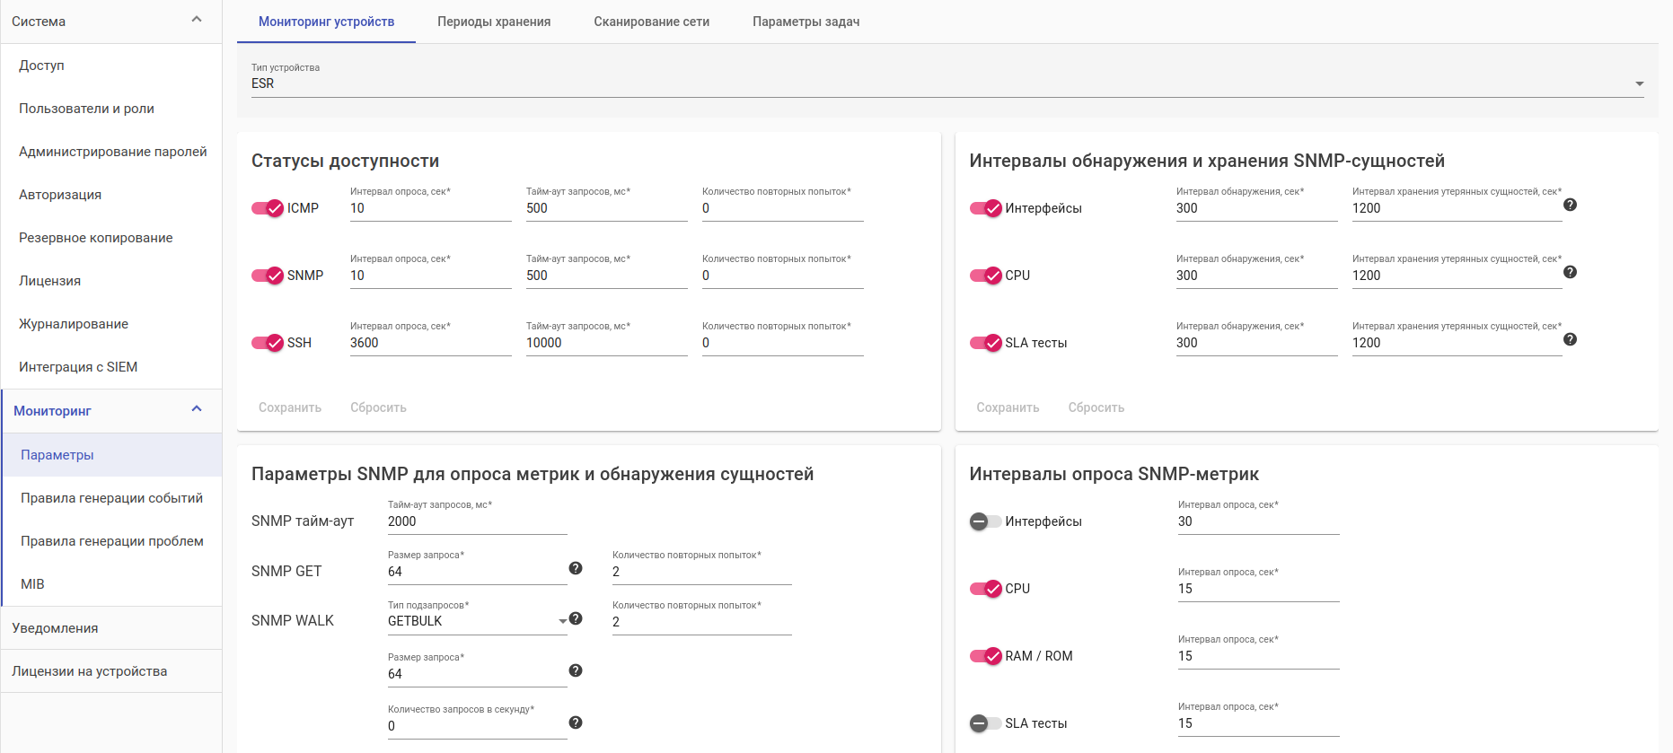Click help icon beside SNMP WALK subrequest type
1673x753 pixels.
pos(576,618)
